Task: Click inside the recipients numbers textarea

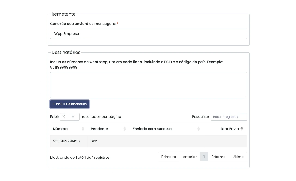Action: [x=148, y=85]
